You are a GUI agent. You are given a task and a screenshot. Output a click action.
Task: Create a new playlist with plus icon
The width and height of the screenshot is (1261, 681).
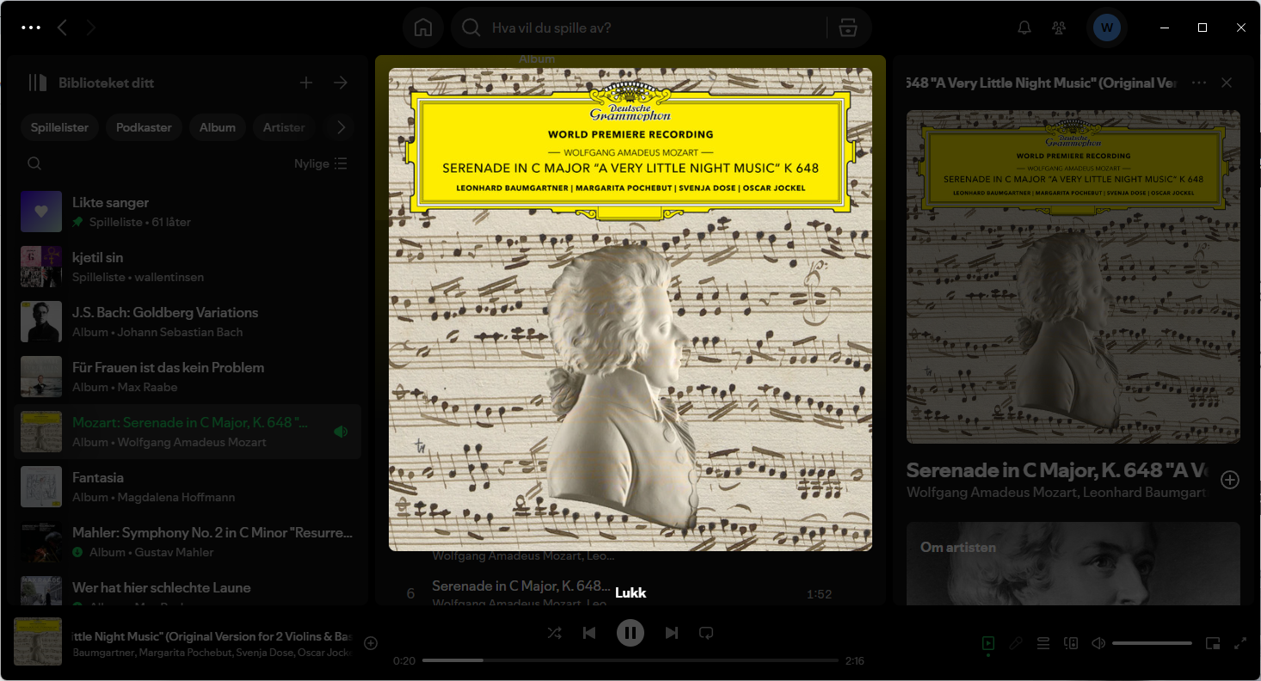point(306,83)
